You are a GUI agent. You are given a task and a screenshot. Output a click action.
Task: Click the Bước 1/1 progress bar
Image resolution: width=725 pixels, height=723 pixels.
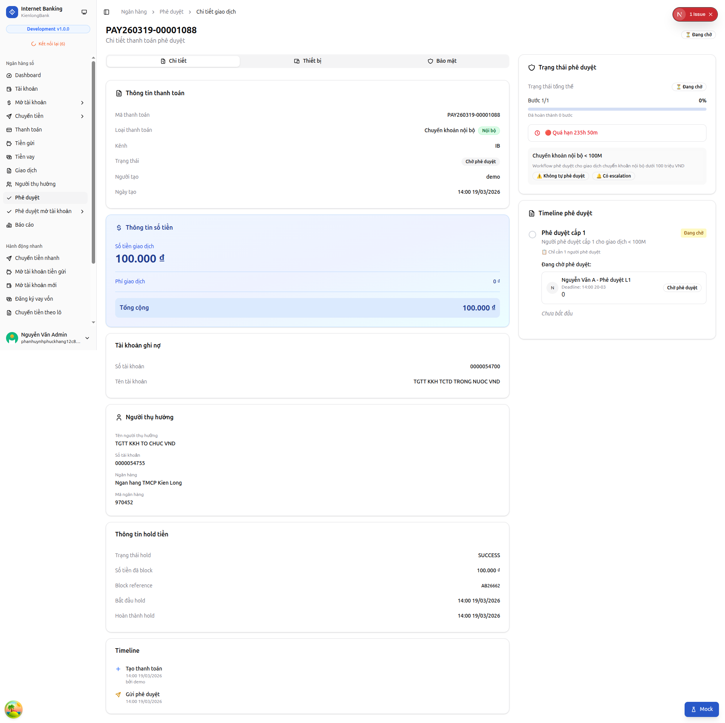(617, 109)
